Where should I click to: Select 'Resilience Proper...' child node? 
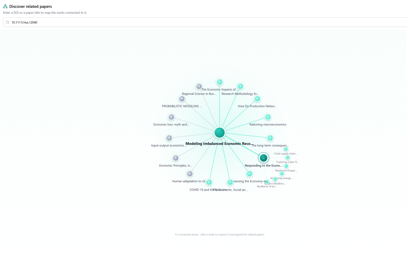286,166
